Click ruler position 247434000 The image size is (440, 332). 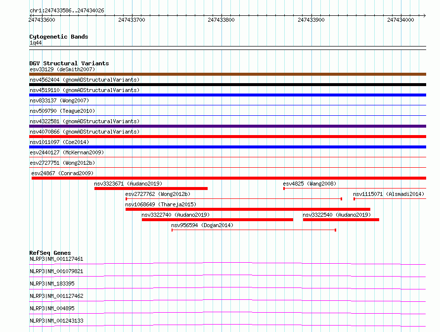point(400,20)
